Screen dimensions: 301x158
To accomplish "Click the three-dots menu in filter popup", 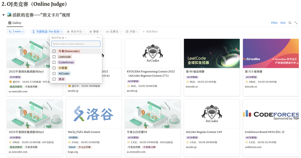I will 98,38.
